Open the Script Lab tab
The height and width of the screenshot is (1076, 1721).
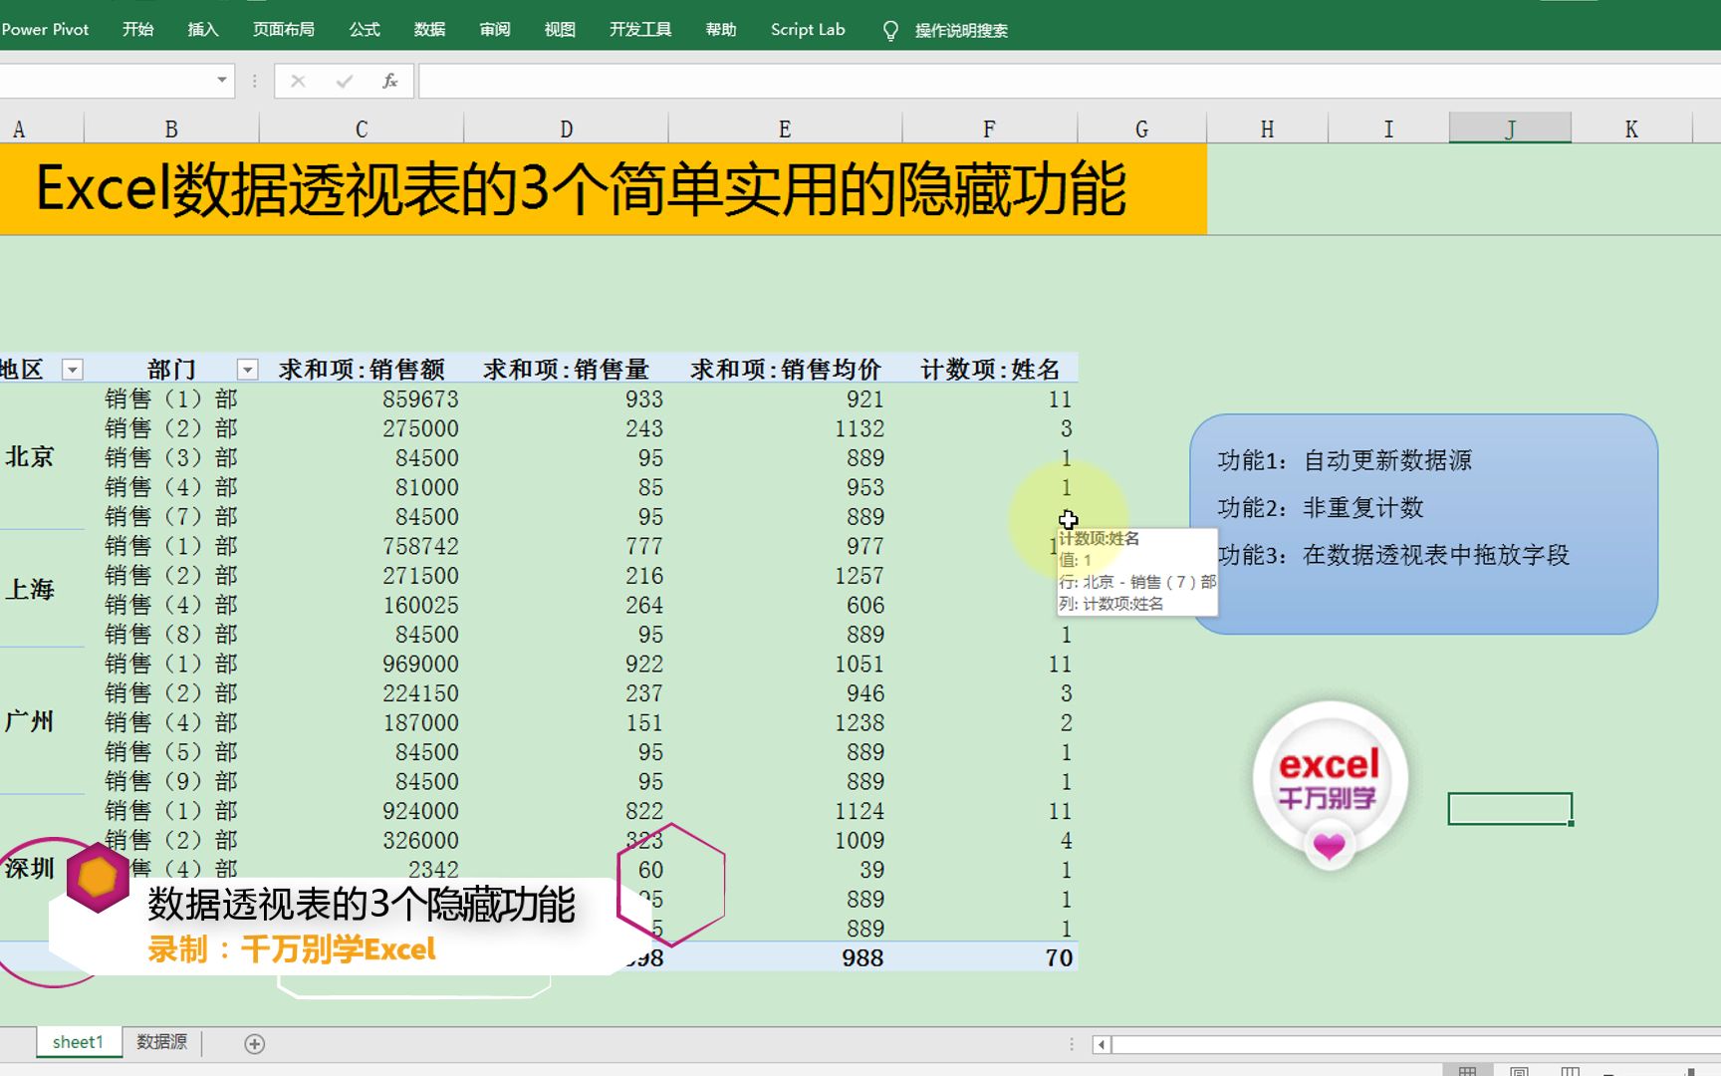click(x=808, y=30)
